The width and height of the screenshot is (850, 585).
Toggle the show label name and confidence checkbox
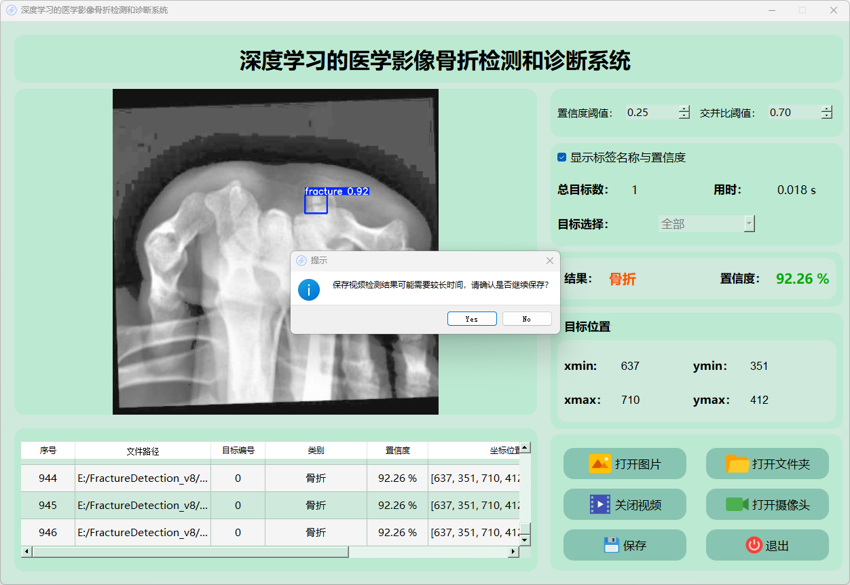pos(562,157)
